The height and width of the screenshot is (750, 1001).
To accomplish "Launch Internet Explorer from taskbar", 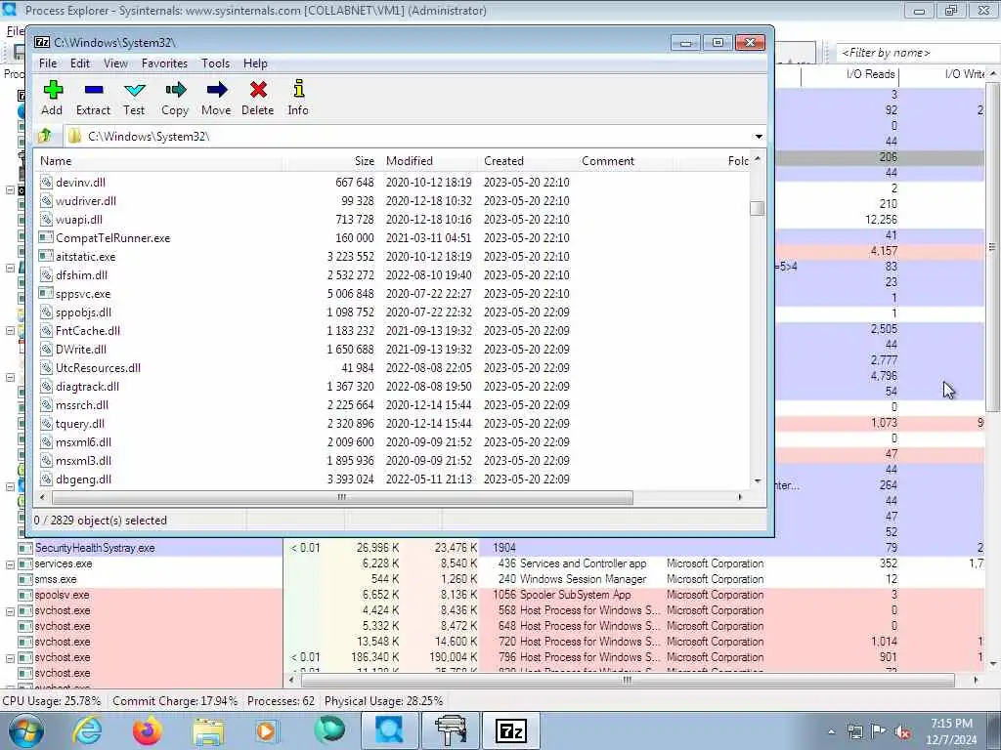I will coord(87,730).
